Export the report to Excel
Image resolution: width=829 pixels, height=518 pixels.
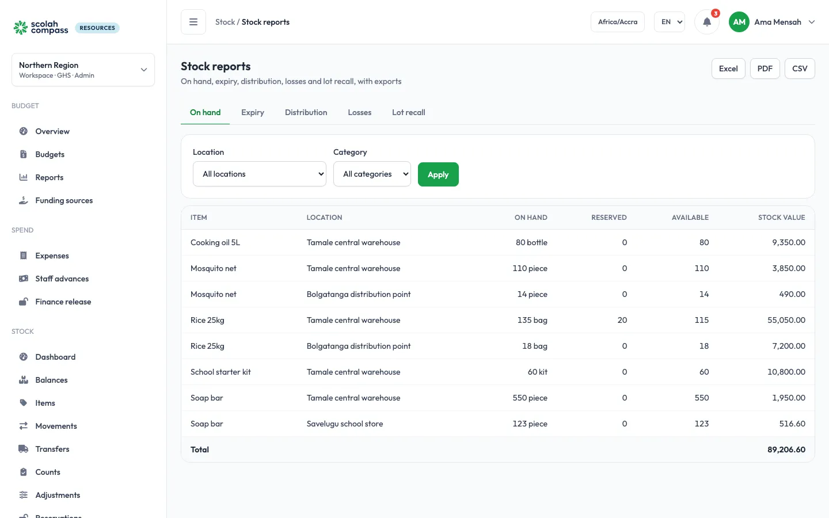click(x=728, y=68)
